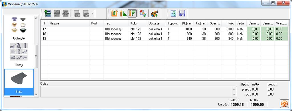Select row number 19 in the table

coord(165,38)
